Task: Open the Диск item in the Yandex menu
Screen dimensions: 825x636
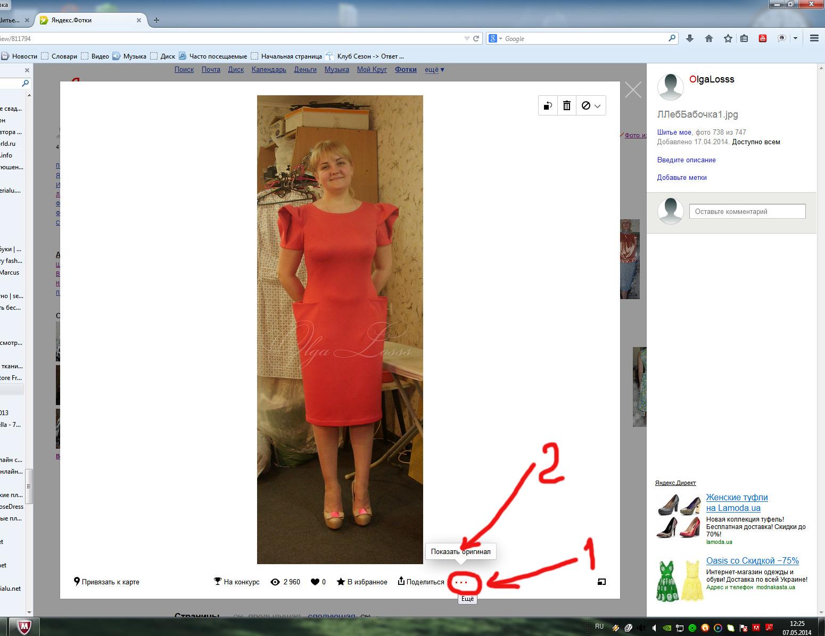Action: click(236, 69)
